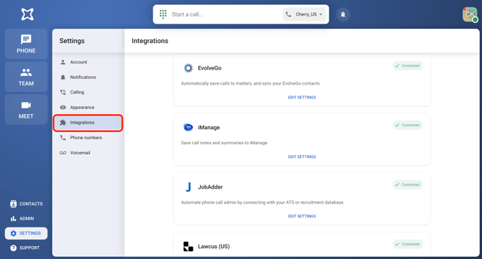Click EDIT SETTINGS for iManage
Screen dimensions: 482x259
click(x=302, y=156)
